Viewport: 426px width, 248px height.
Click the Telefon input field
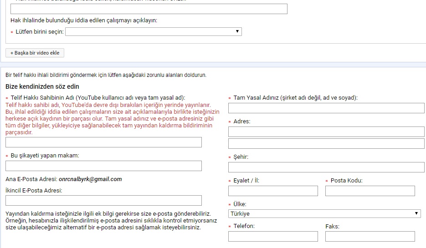tap(273, 237)
